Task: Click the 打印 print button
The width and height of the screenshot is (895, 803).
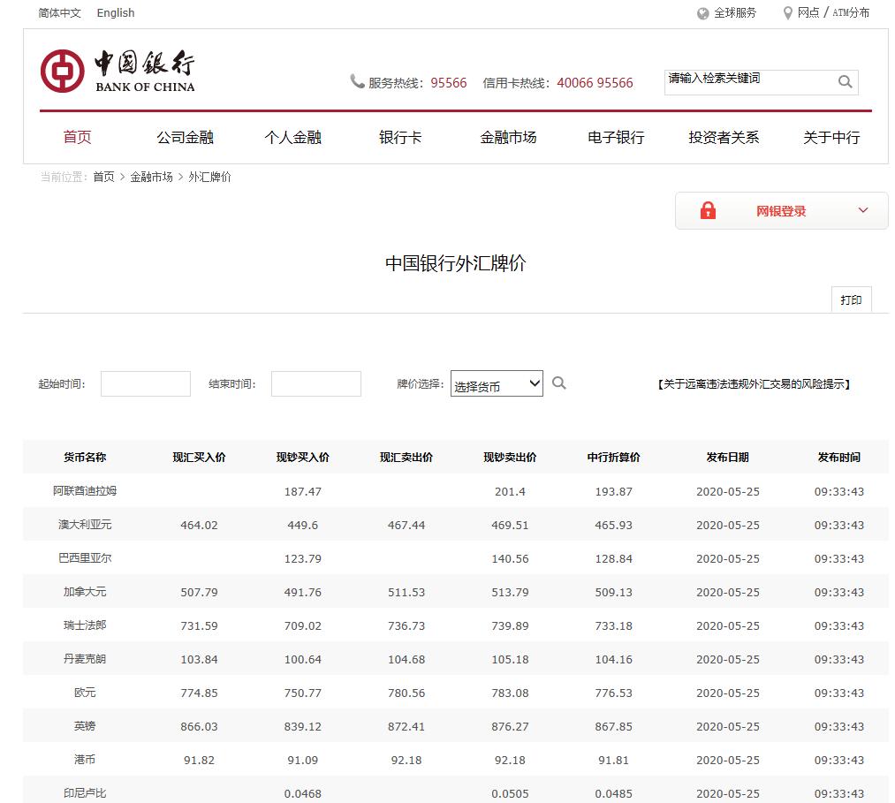Action: coord(850,299)
